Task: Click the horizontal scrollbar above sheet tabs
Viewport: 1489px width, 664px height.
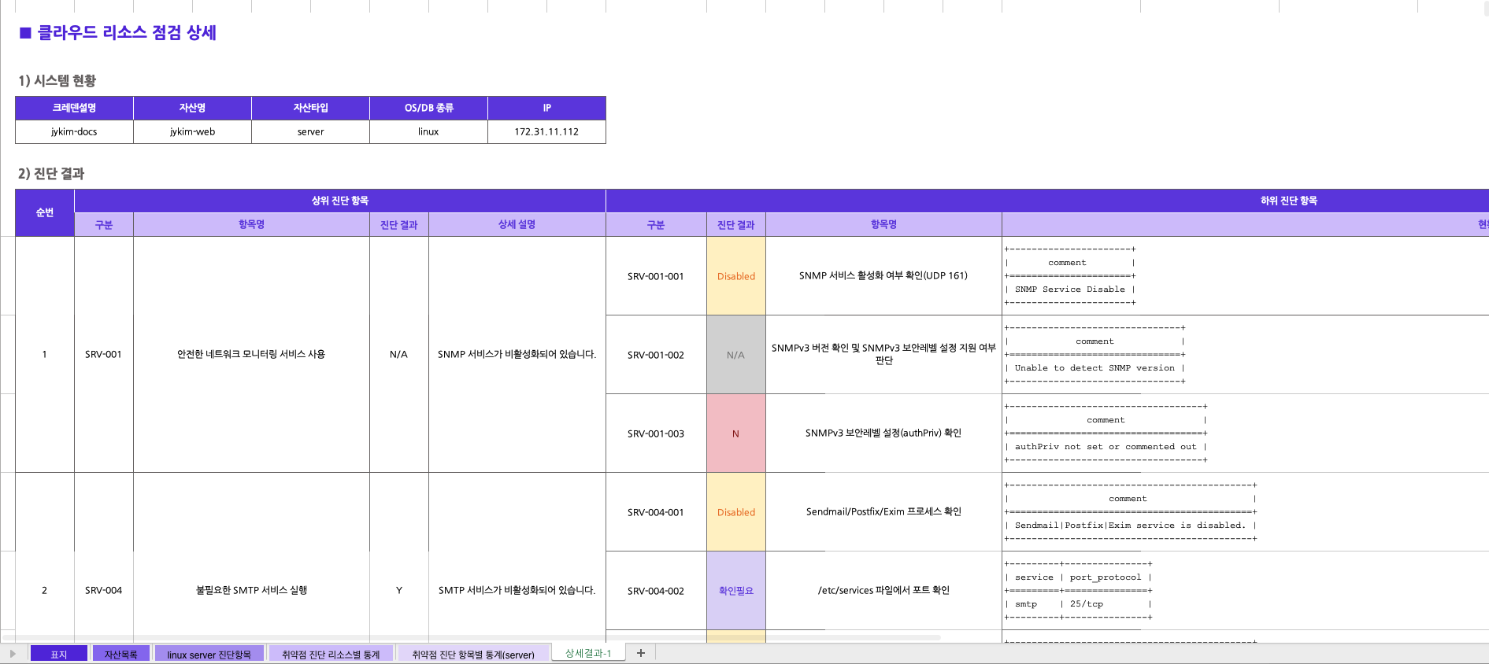Action: click(x=472, y=637)
